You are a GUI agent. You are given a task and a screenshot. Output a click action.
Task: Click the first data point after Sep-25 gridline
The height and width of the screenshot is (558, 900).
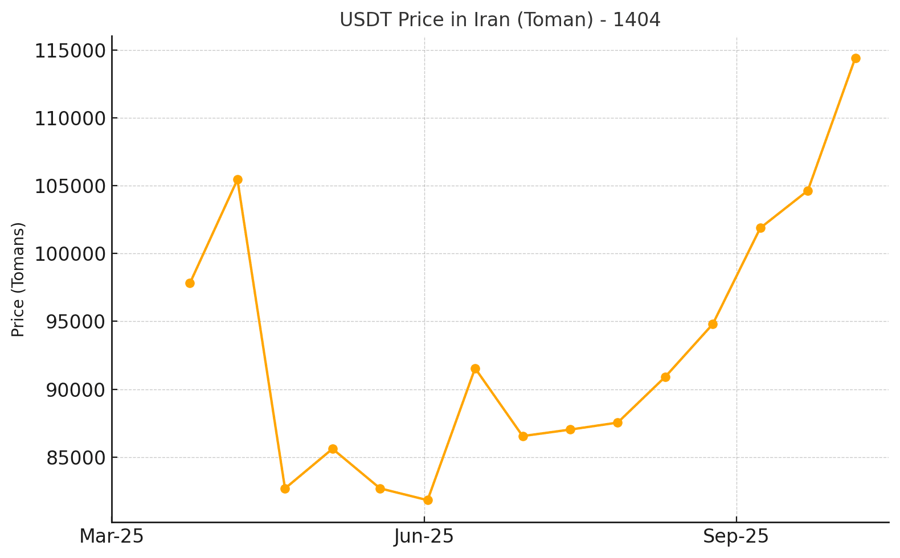pyautogui.click(x=760, y=228)
